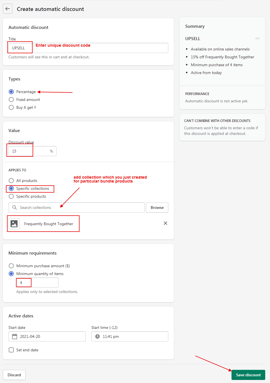
Task: Select Minimum purchase amount ($) requirement
Action: 11,266
